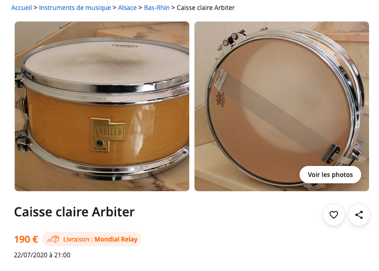Click the delivery package icon
The image size is (379, 271).
tap(53, 239)
